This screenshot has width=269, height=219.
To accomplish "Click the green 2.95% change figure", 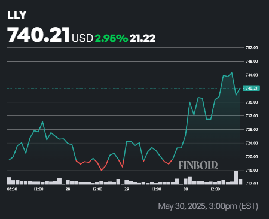I will tap(111, 38).
